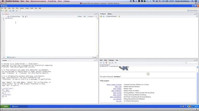Viewport: 199px width, 111px height.
Task: Click the Windows Start (пуск) button
Action: (x=5, y=106)
